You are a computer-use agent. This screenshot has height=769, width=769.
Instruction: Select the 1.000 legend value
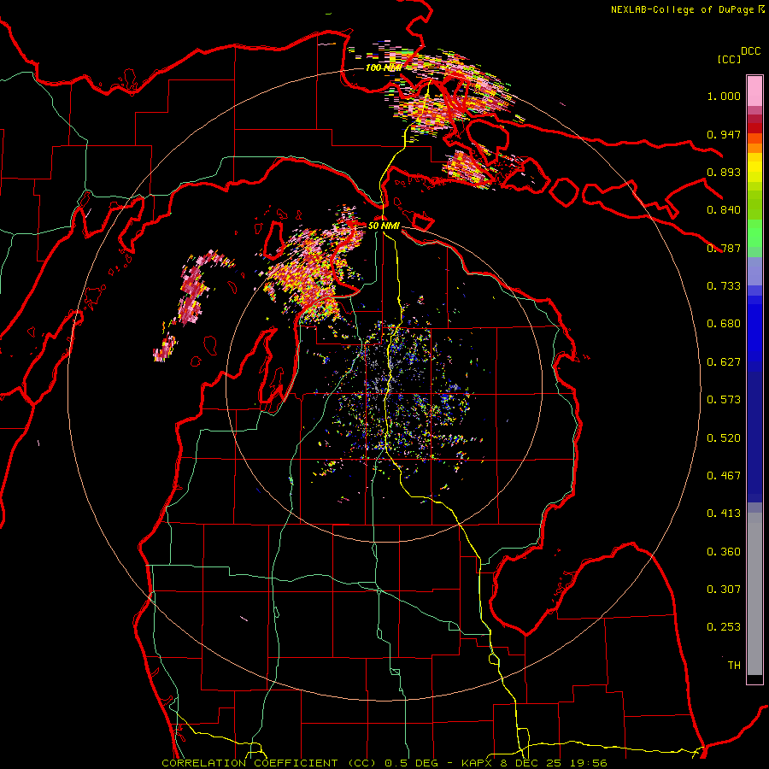(x=724, y=96)
